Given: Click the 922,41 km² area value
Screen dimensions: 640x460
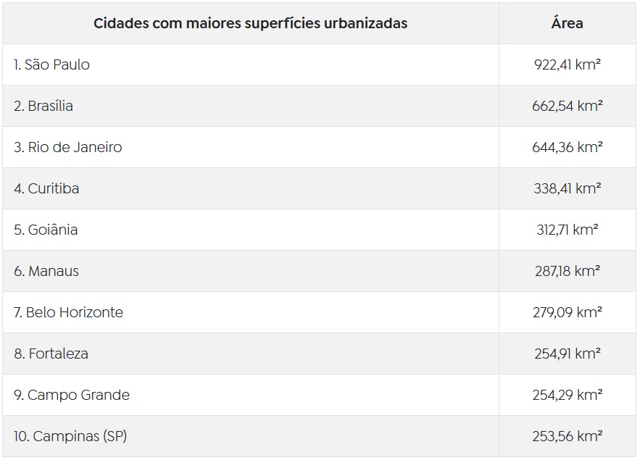Looking at the screenshot, I should point(567,65).
